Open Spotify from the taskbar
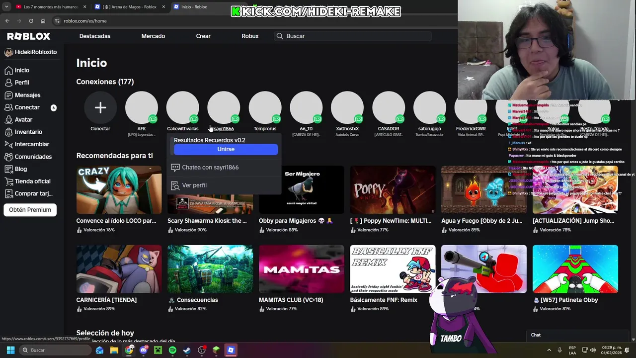636x358 pixels. pos(172,350)
